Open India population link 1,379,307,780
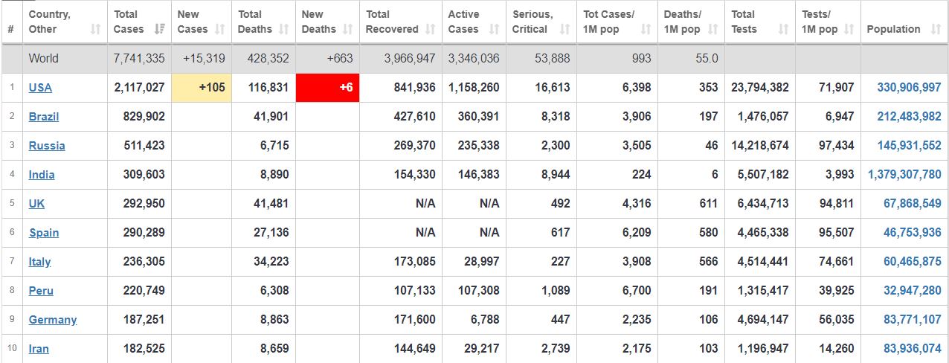The height and width of the screenshot is (363, 949). (x=904, y=174)
